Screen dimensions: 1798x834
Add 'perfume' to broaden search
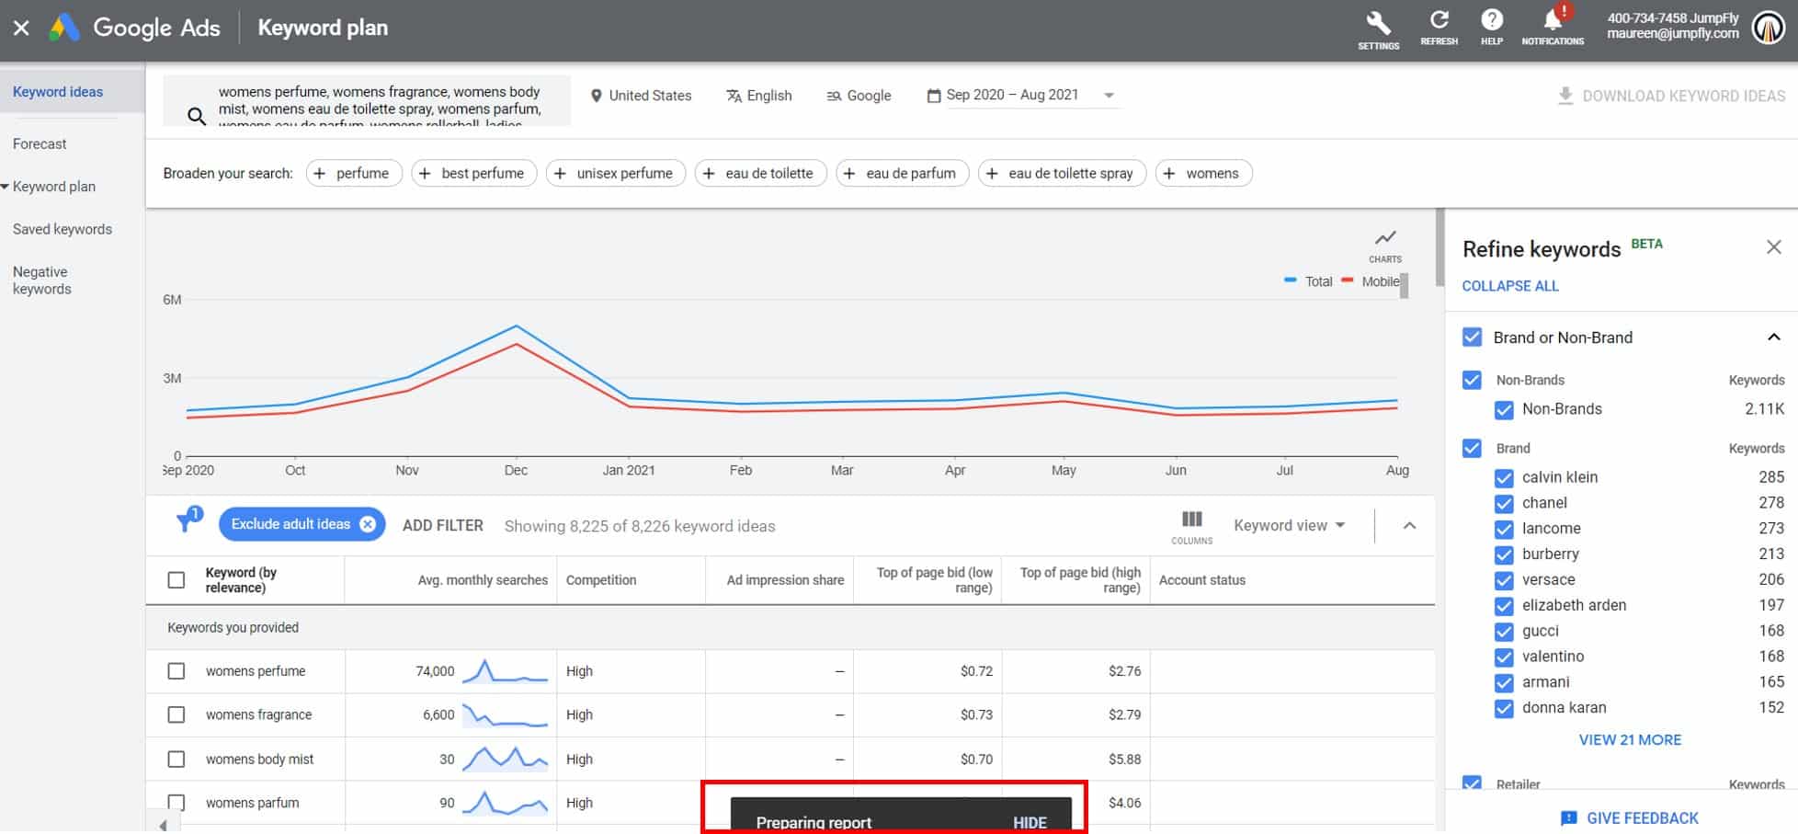coord(354,173)
